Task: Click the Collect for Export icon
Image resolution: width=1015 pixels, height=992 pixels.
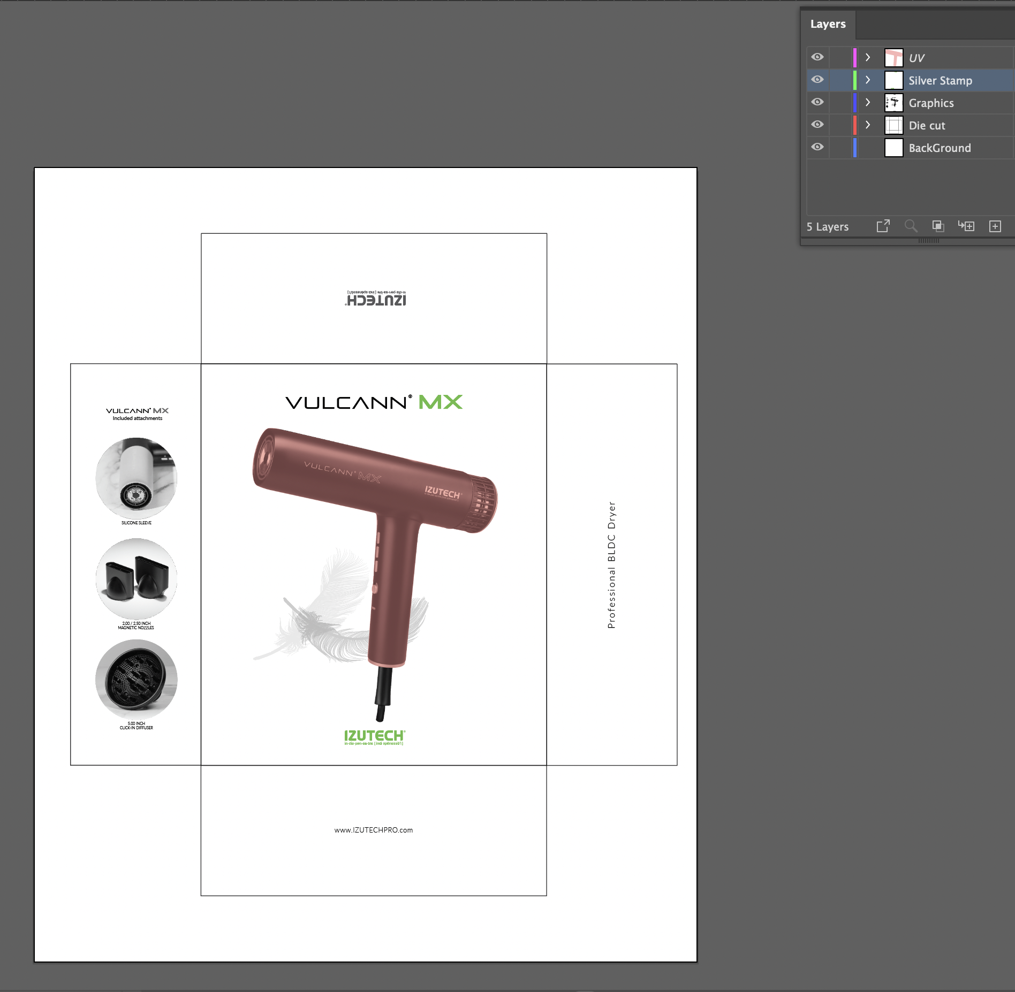Action: point(883,226)
